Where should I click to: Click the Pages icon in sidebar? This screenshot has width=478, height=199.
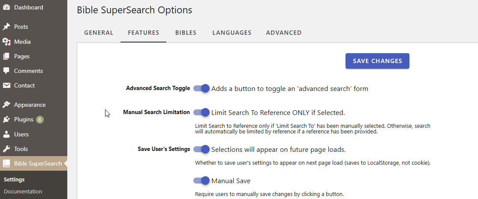6,56
